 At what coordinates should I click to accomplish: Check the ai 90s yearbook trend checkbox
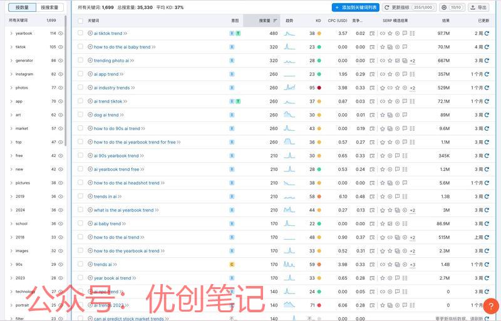coord(81,155)
